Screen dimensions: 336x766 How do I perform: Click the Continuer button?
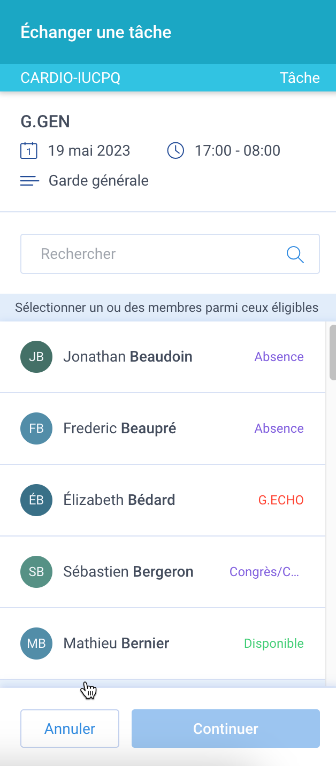(x=226, y=729)
